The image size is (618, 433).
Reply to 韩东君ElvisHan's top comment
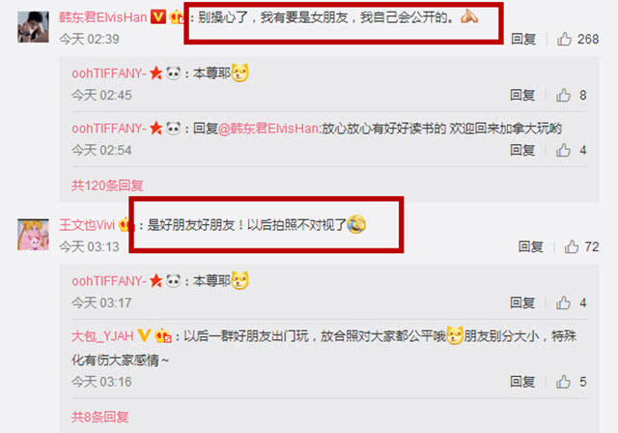(x=523, y=39)
